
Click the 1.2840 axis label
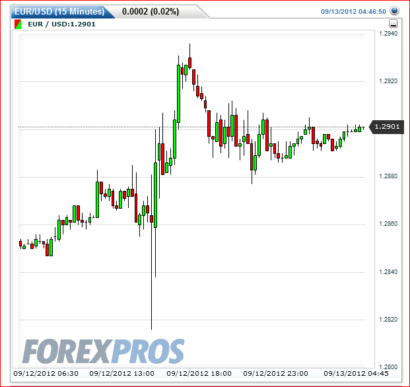pyautogui.click(x=388, y=272)
